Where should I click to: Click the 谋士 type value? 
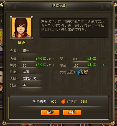tap(26, 51)
